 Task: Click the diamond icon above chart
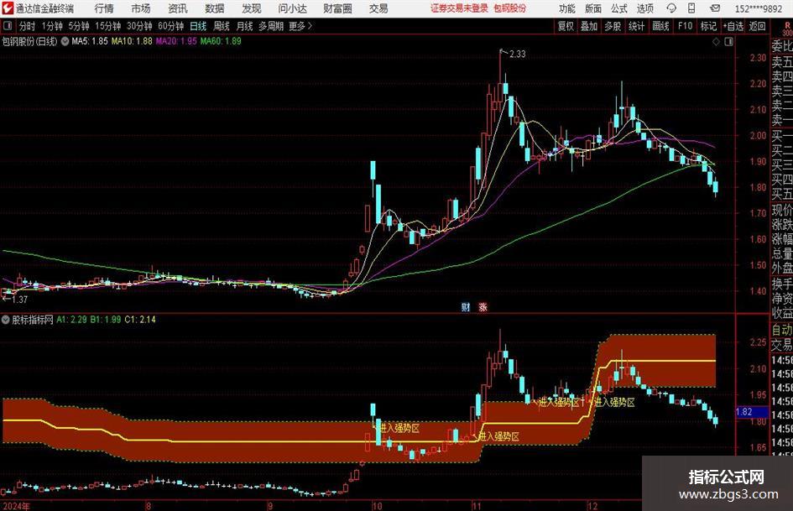click(716, 42)
